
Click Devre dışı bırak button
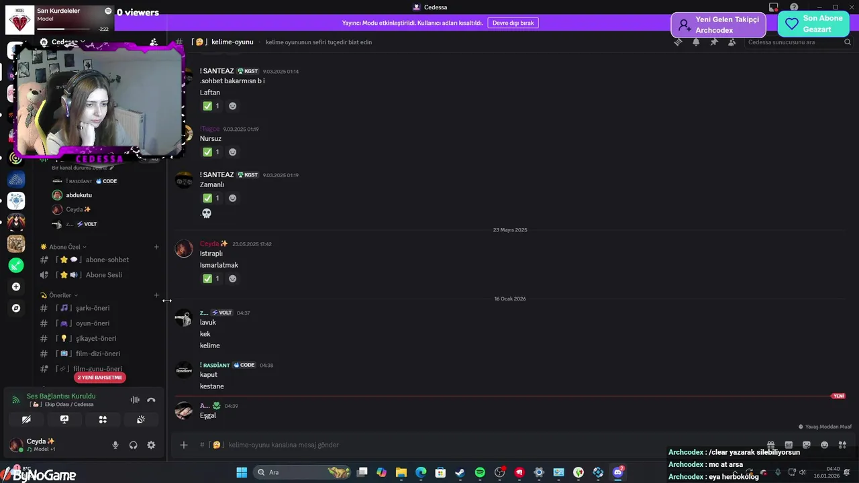[513, 23]
